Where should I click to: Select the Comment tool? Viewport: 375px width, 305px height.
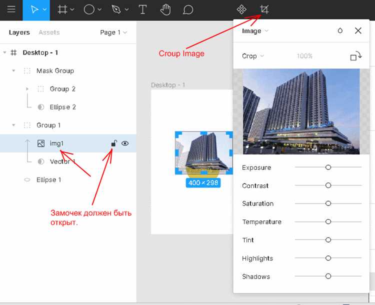(x=188, y=10)
